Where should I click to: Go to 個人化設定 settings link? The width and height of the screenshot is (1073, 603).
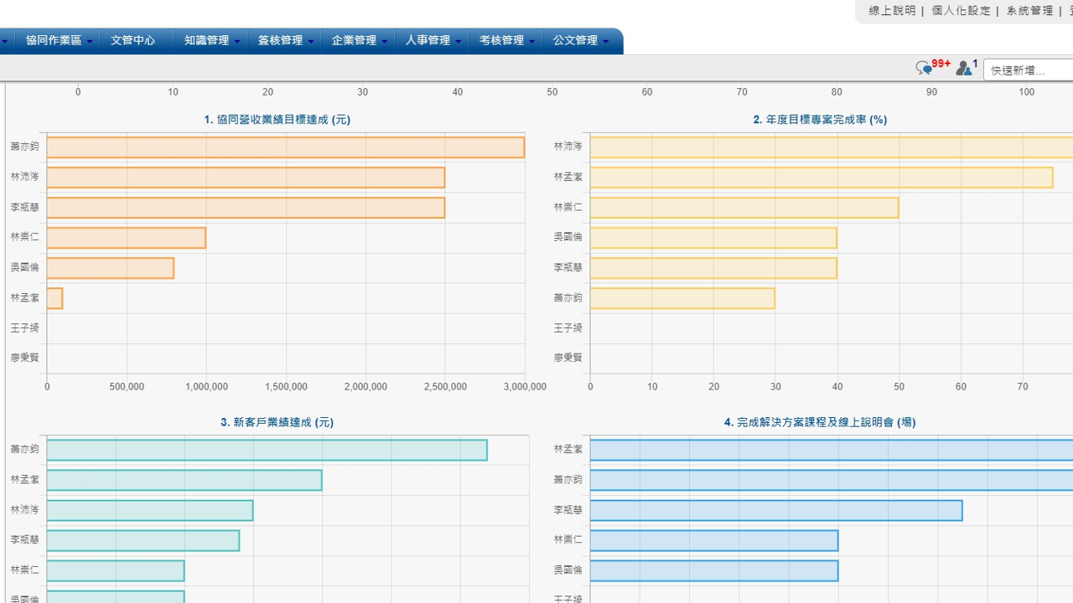coord(961,11)
